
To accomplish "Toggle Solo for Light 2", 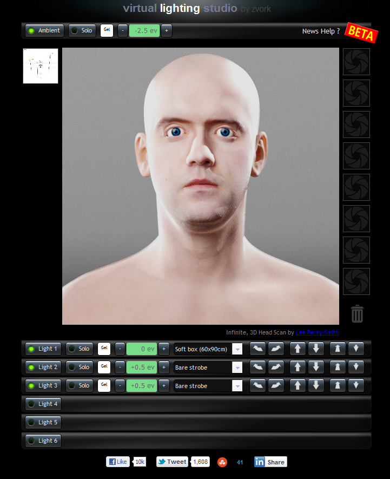I will tap(79, 368).
